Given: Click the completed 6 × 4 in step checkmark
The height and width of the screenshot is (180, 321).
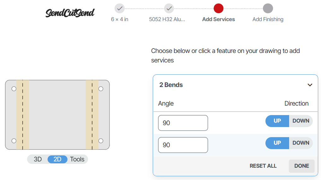Looking at the screenshot, I should [x=120, y=9].
